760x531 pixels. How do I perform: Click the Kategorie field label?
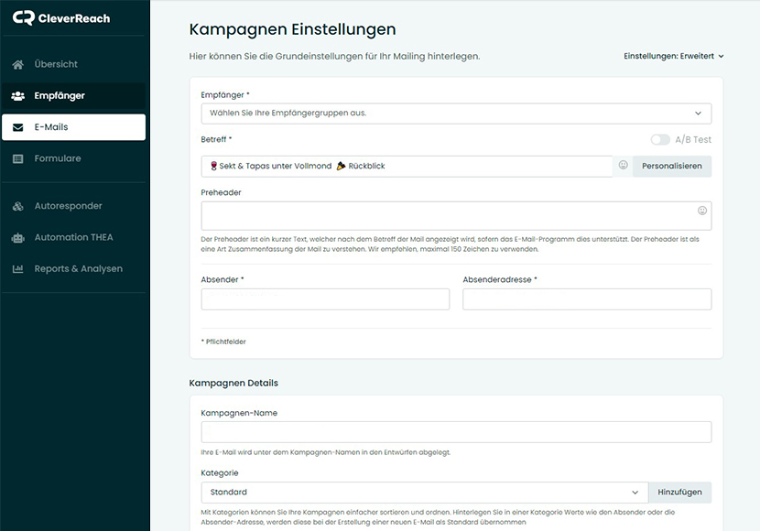click(x=220, y=472)
